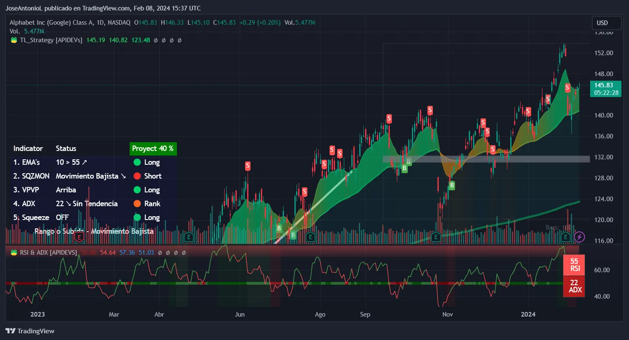Open the red earnings E marker near 2023

tap(79, 237)
